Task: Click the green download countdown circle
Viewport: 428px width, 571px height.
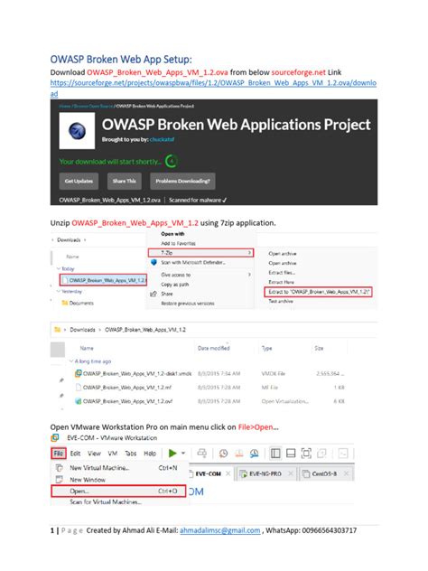Action: coord(171,161)
